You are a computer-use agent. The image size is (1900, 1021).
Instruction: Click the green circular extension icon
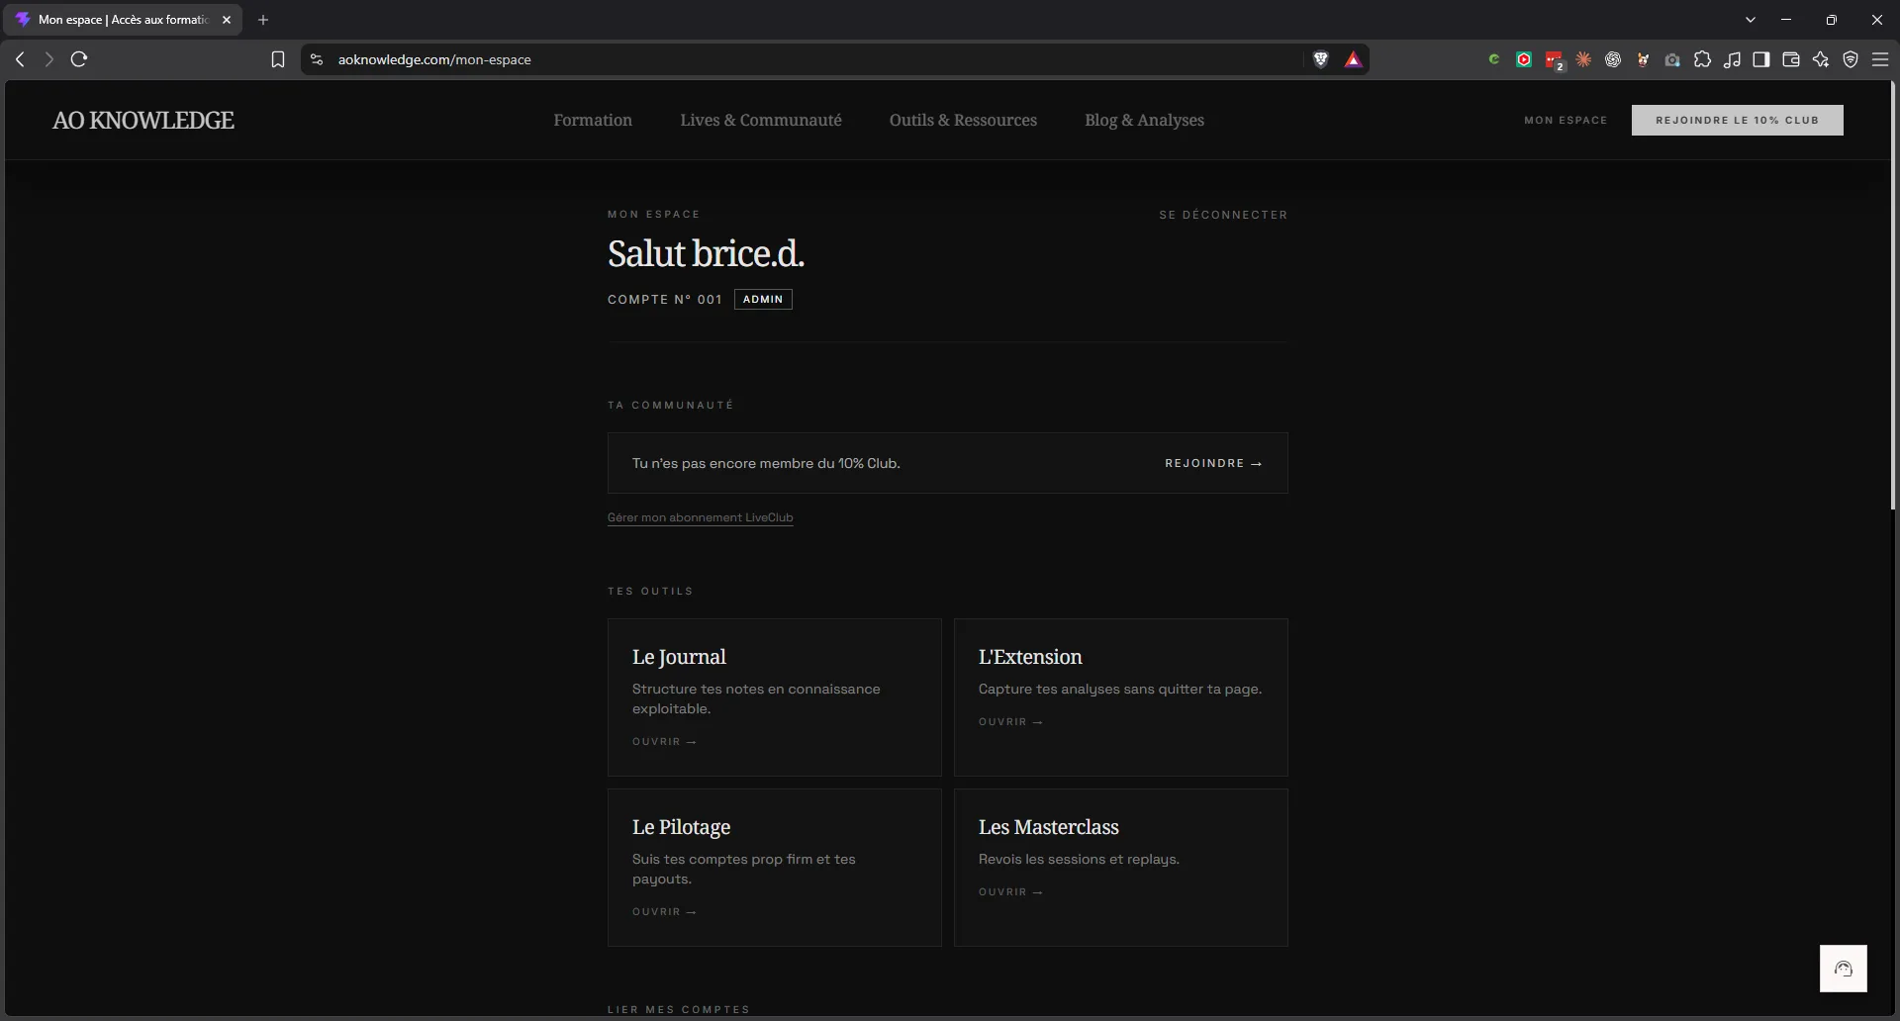[x=1494, y=59]
